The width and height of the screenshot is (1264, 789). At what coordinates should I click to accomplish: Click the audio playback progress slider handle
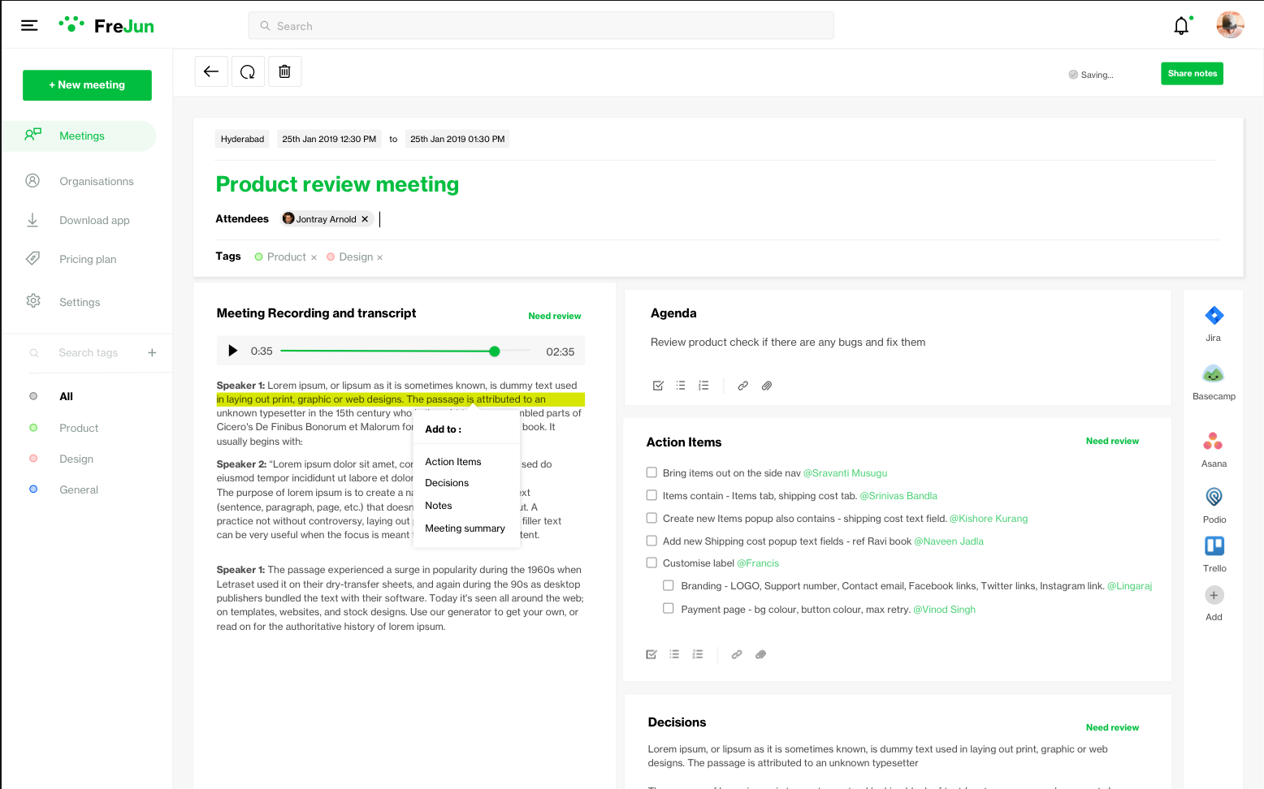coord(495,351)
